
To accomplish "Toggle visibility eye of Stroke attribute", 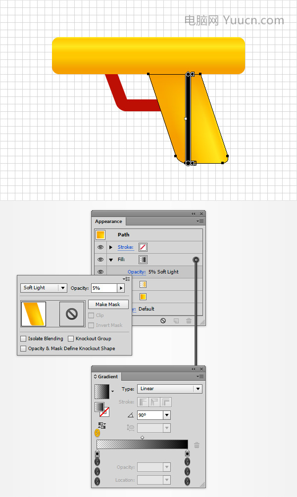I will (100, 247).
